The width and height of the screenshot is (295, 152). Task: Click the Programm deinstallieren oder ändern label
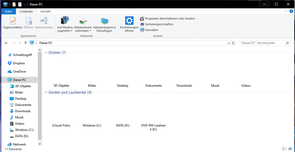pyautogui.click(x=170, y=18)
